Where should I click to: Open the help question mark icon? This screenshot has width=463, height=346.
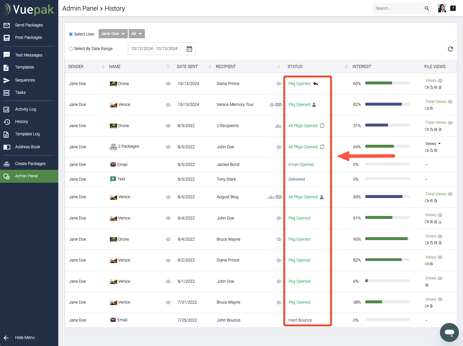(x=453, y=8)
